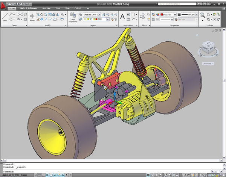The image size is (226, 177).
Task: Activate the Move tool
Action: click(32, 17)
